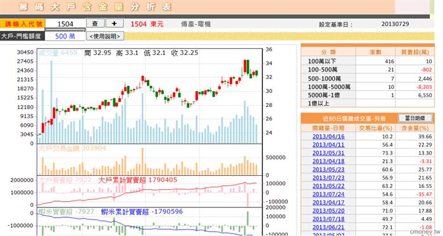Click the 大戶交易金額 303904 chart label
This screenshot has height=236, width=443.
(x=72, y=148)
